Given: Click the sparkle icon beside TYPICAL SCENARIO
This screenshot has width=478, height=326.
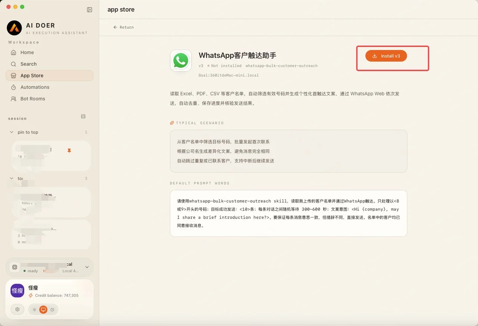Looking at the screenshot, I should 172,123.
